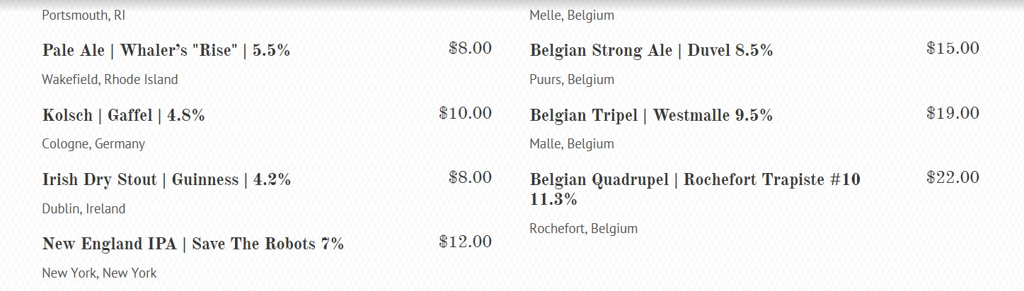1024x291 pixels.
Task: Select the $22.00 Rochefort price
Action: click(953, 177)
